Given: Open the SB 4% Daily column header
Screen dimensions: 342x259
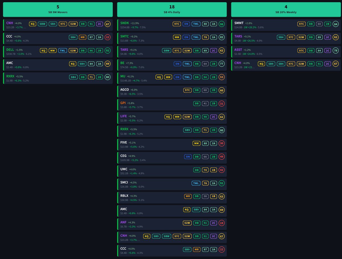Looking at the screenshot, I should click(x=172, y=9).
